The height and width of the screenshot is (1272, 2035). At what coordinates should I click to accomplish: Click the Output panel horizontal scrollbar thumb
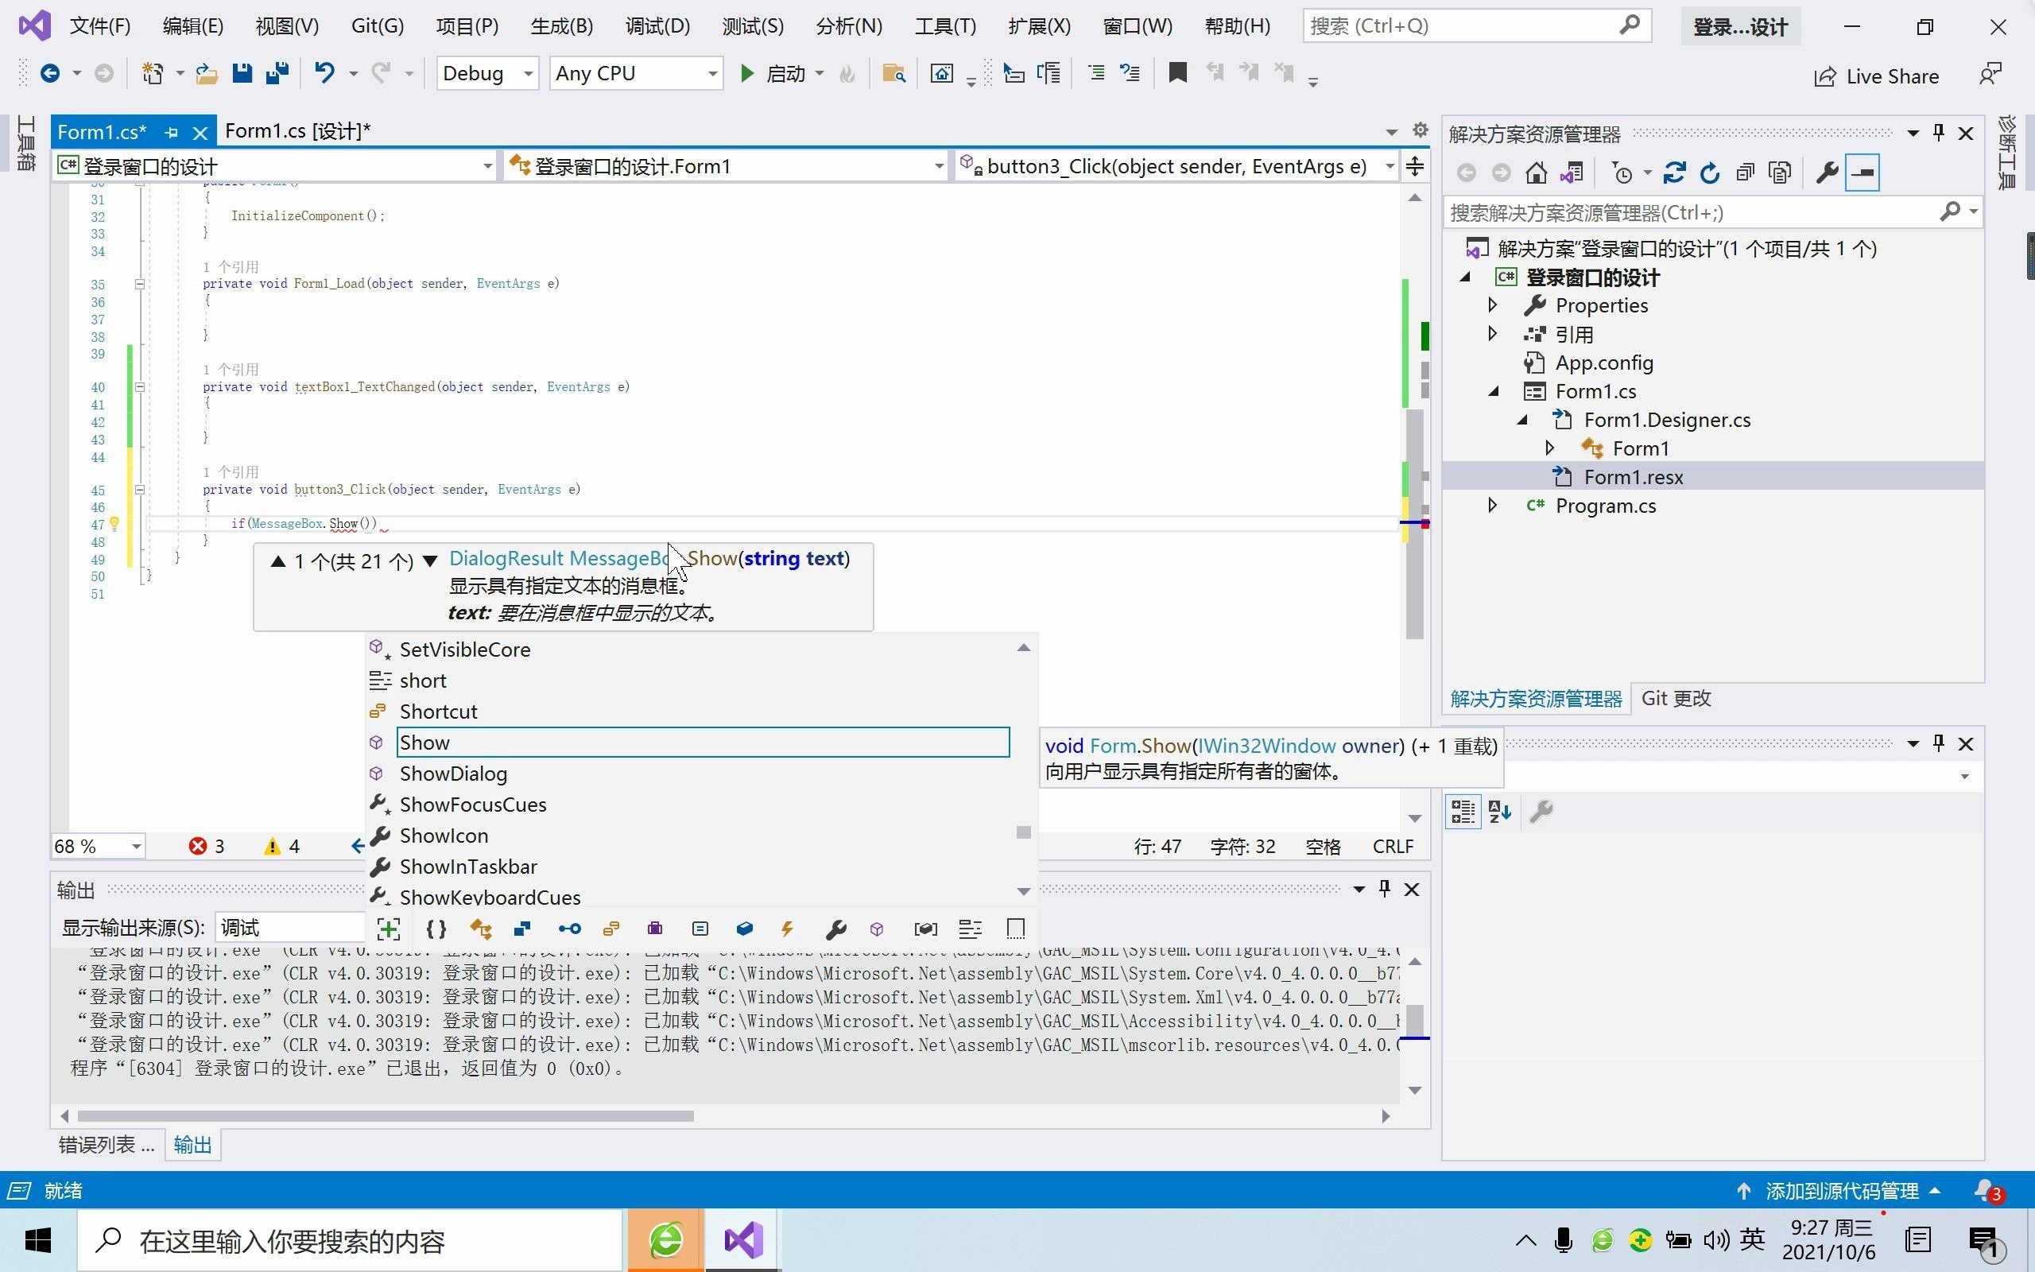(385, 1116)
